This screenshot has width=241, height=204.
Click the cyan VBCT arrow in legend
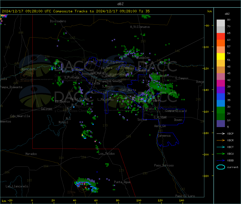pos(221,147)
